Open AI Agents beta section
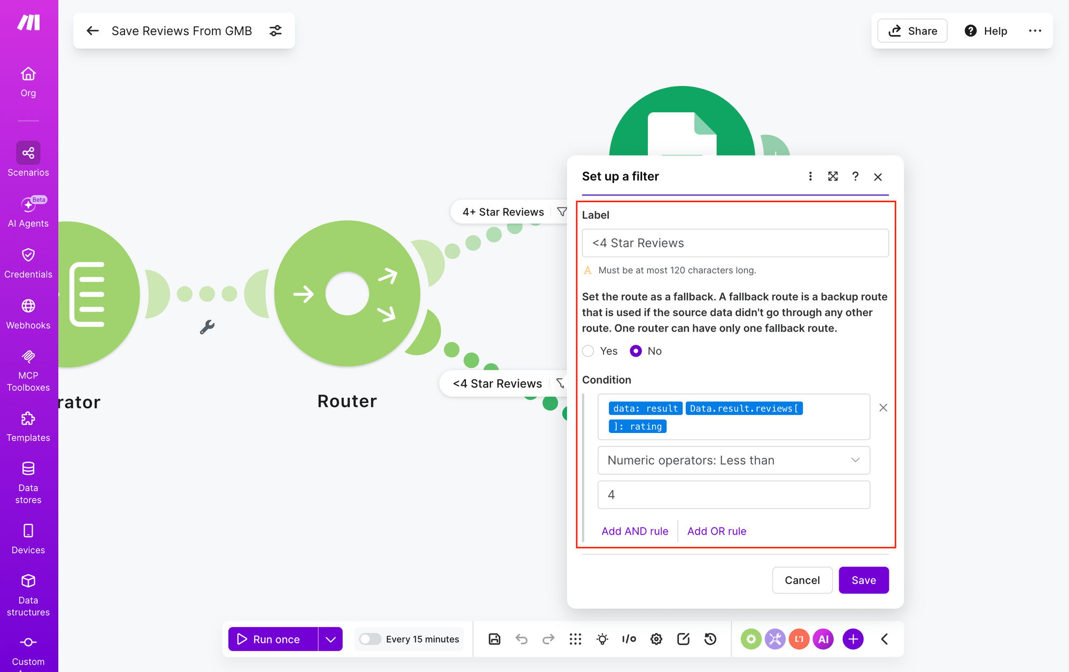 coord(28,212)
